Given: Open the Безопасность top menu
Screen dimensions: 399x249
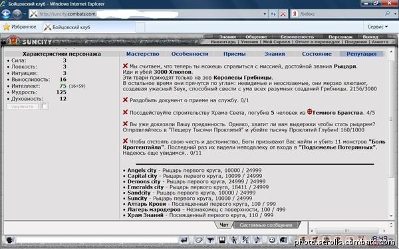Looking at the screenshot, I should (x=297, y=37).
